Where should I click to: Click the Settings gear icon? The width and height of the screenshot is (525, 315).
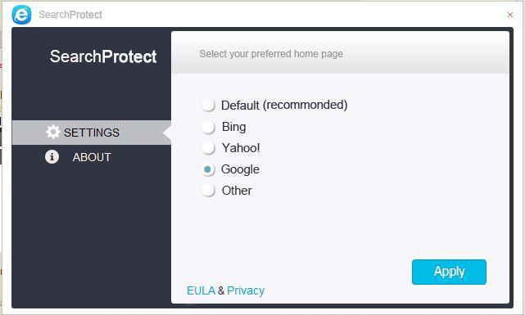click(x=53, y=132)
